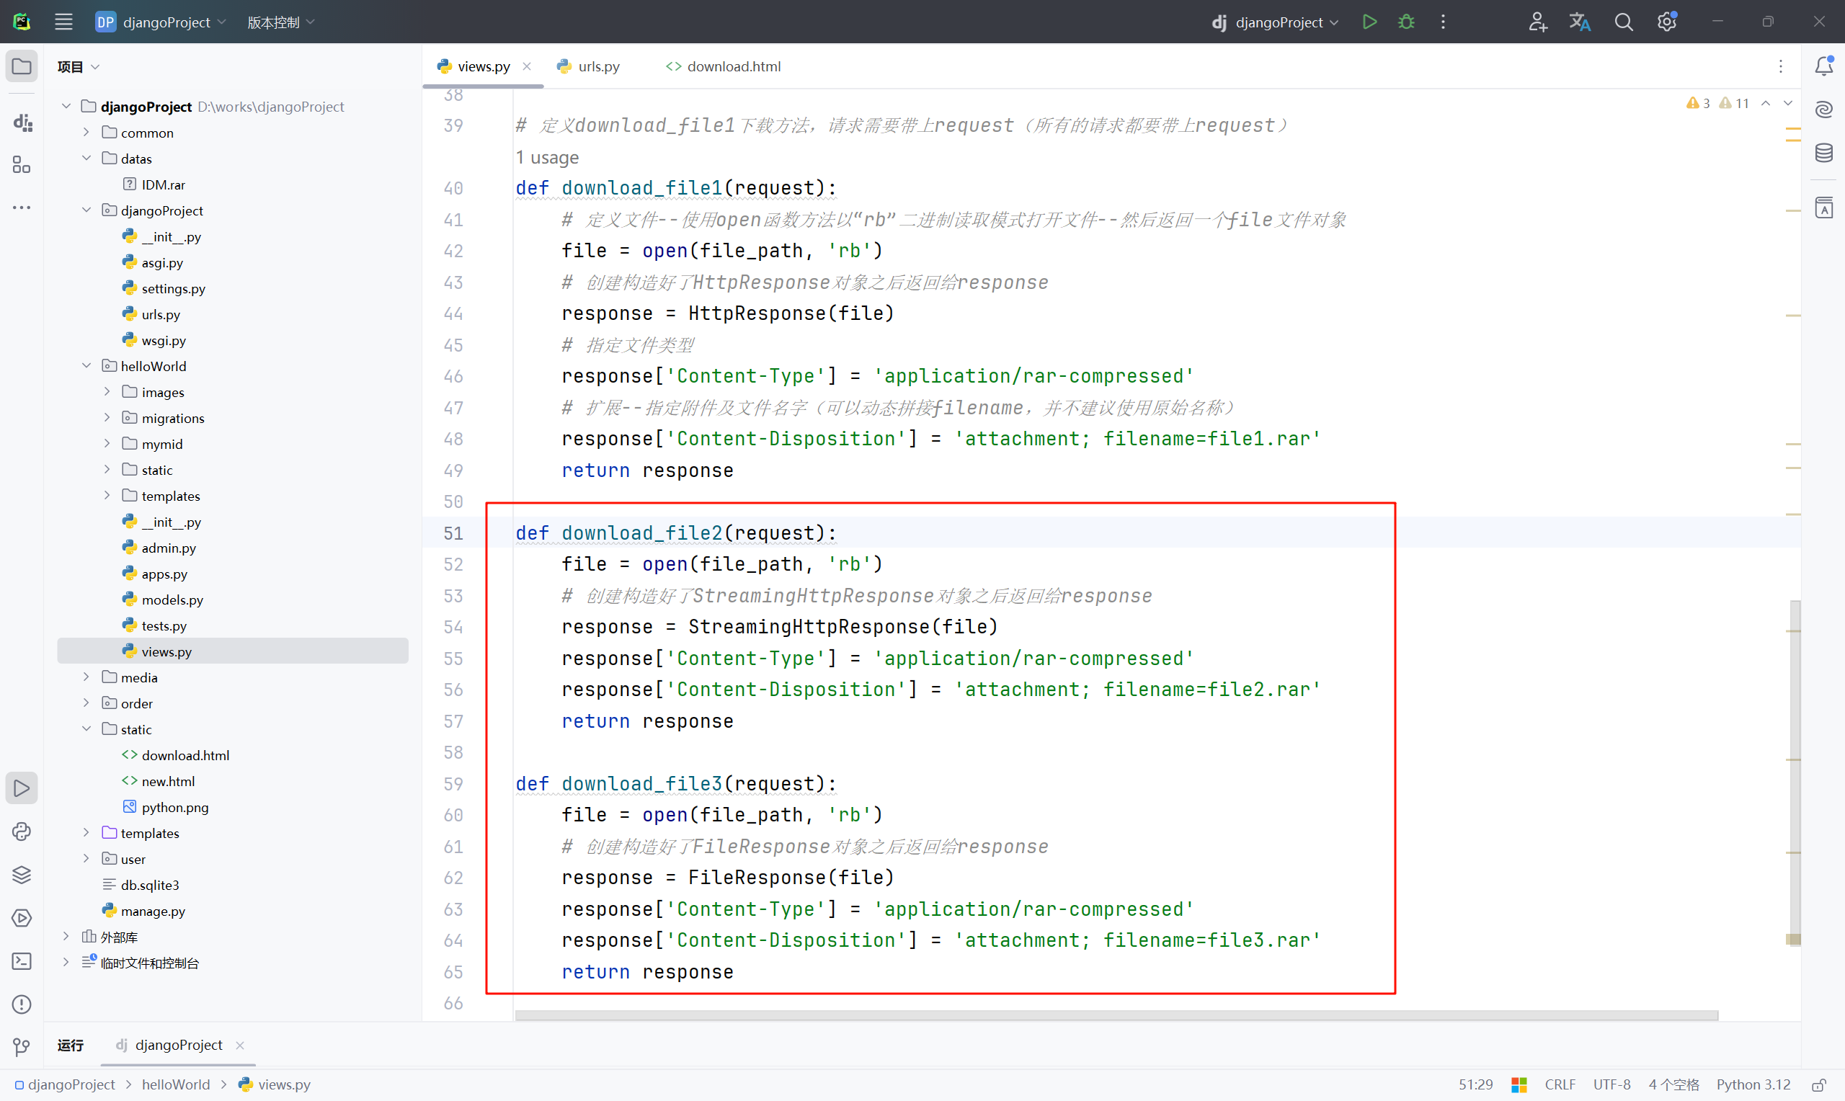1845x1101 pixels.
Task: Close the views.py tab
Action: (527, 66)
